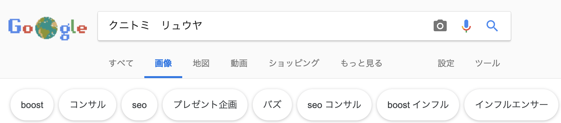
Task: Filter images by boost chip
Action: point(32,105)
